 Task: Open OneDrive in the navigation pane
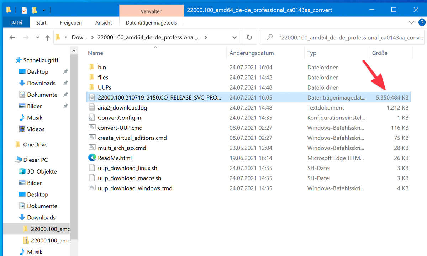(x=35, y=145)
